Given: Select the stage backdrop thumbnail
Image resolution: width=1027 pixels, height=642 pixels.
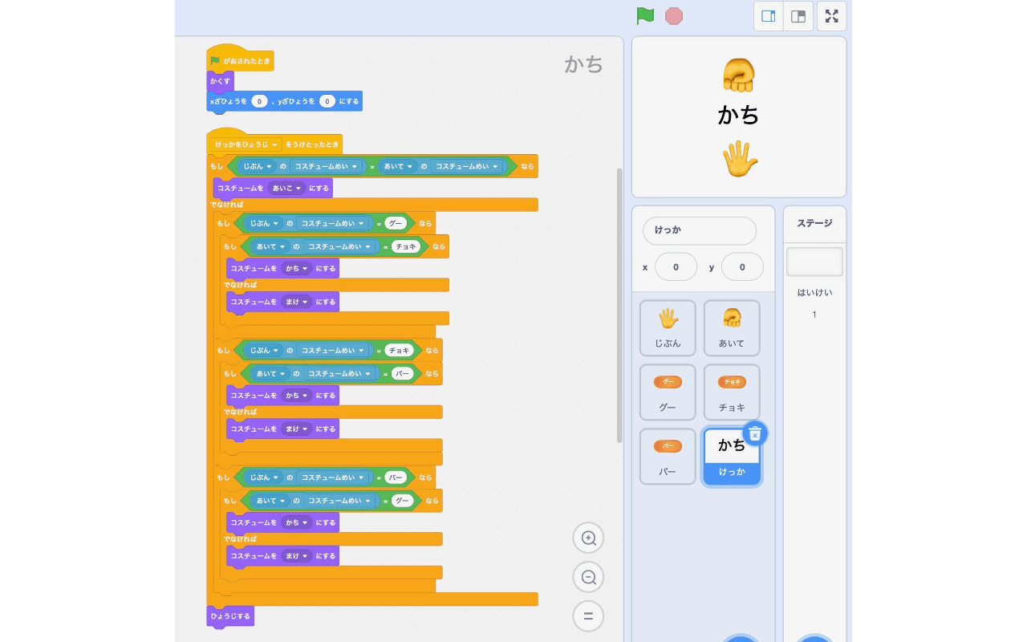Looking at the screenshot, I should point(814,262).
